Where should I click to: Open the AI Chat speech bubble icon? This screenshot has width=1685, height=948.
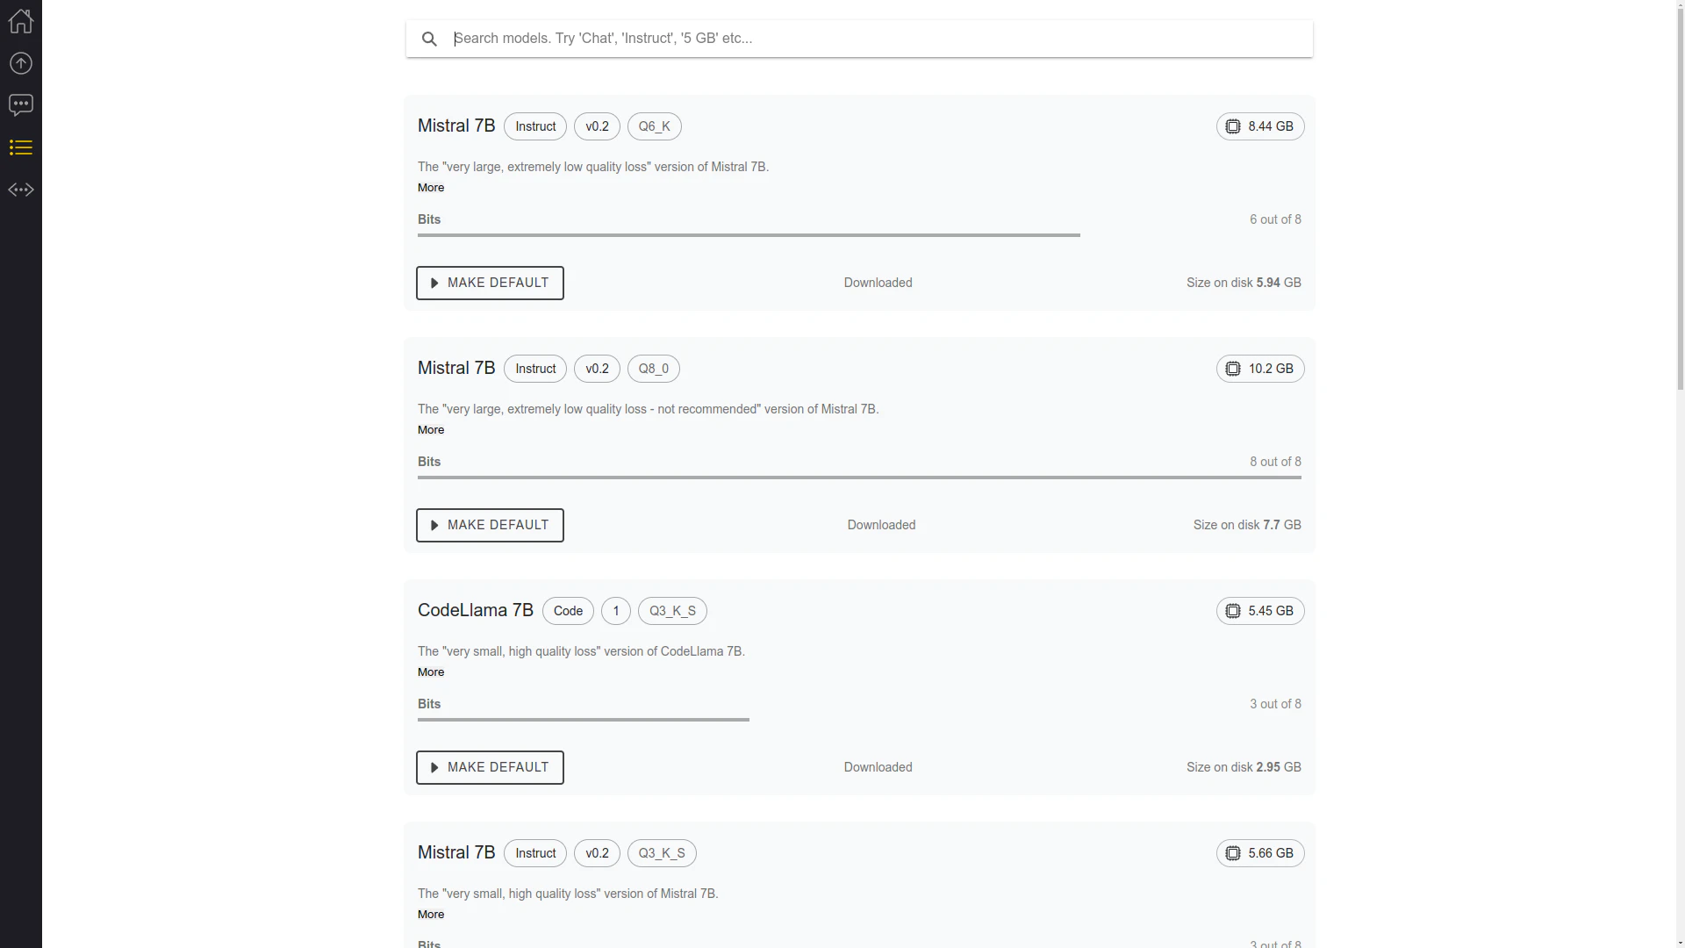20,104
